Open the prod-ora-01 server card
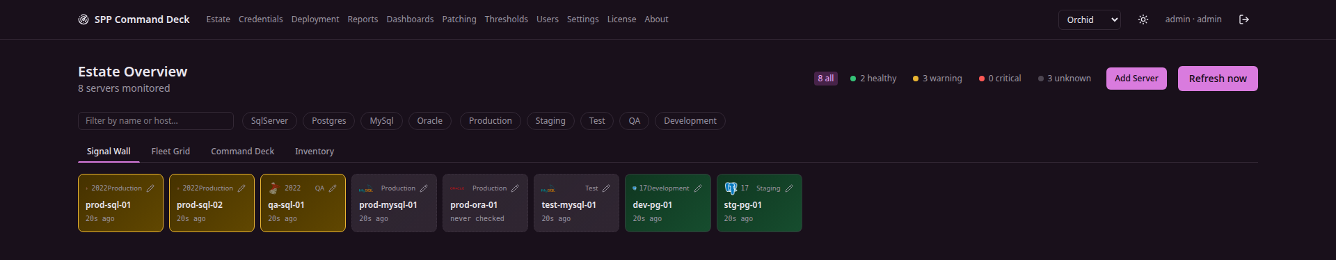 (485, 203)
